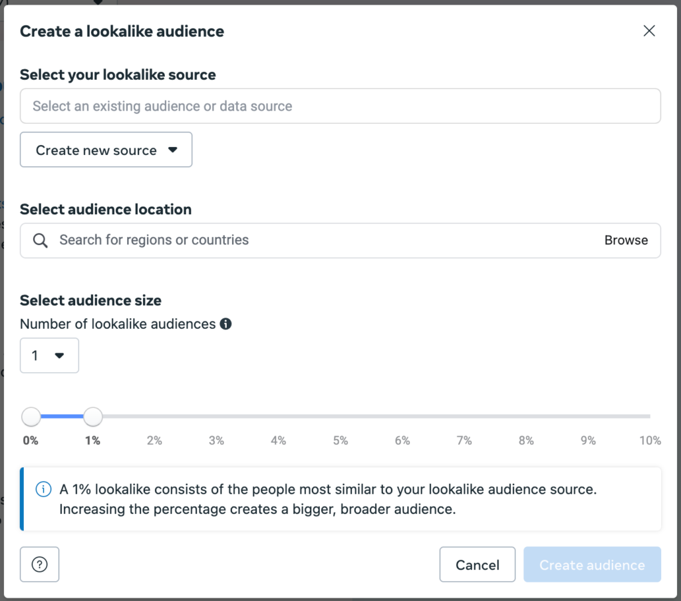Click the 9% label under the slider

point(588,441)
